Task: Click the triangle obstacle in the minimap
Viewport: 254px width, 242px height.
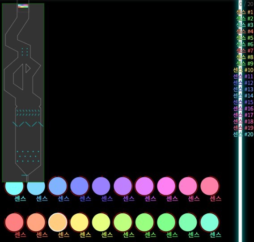Action: click(28, 68)
